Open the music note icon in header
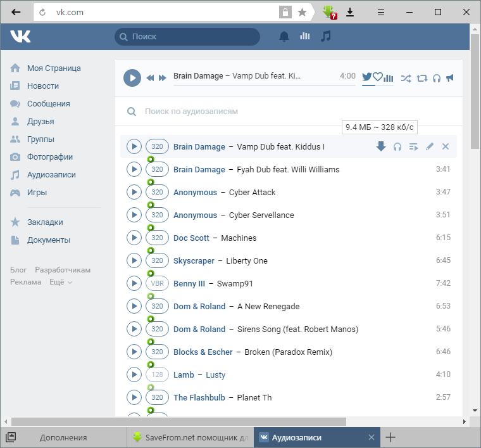The width and height of the screenshot is (481, 448). (326, 36)
